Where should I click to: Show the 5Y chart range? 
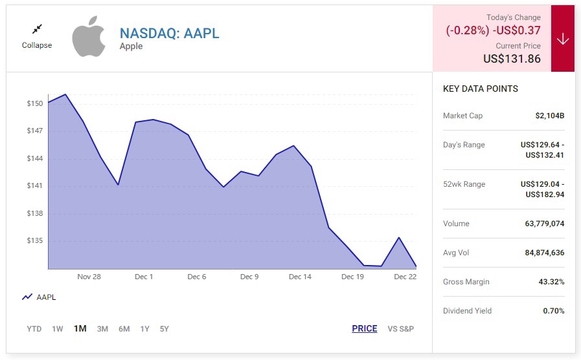pyautogui.click(x=165, y=329)
